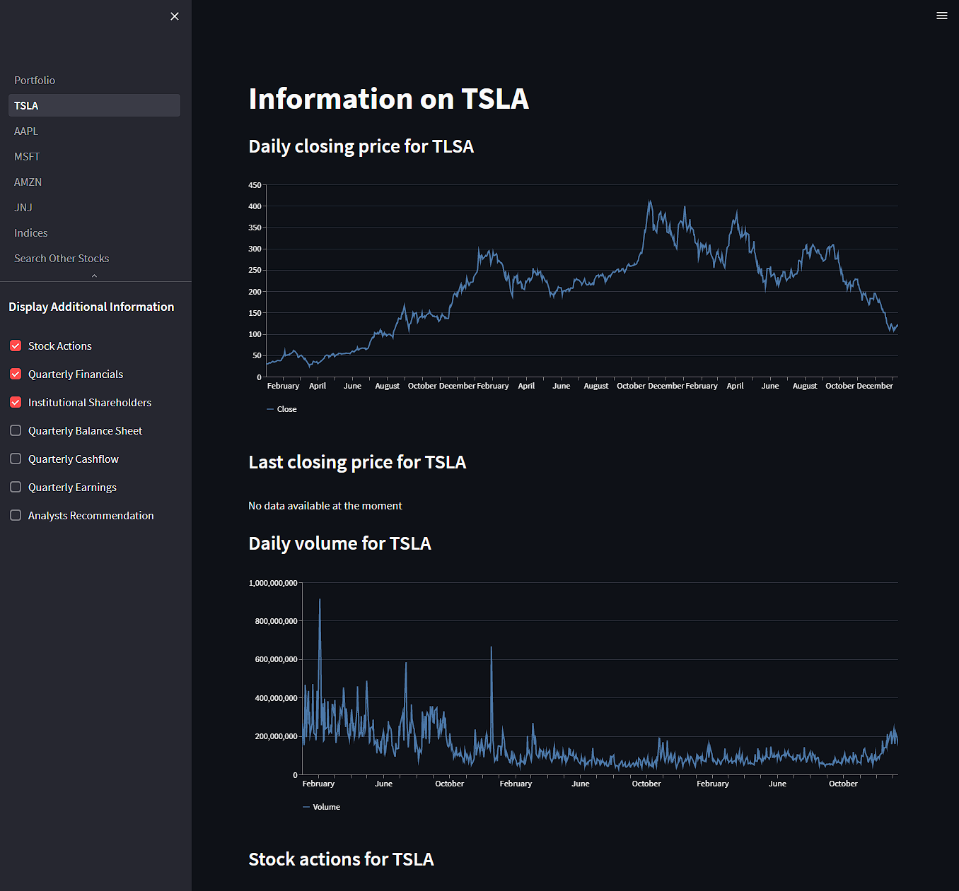Disable the Stock Actions checkbox
Image resolution: width=959 pixels, height=891 pixels.
[15, 346]
